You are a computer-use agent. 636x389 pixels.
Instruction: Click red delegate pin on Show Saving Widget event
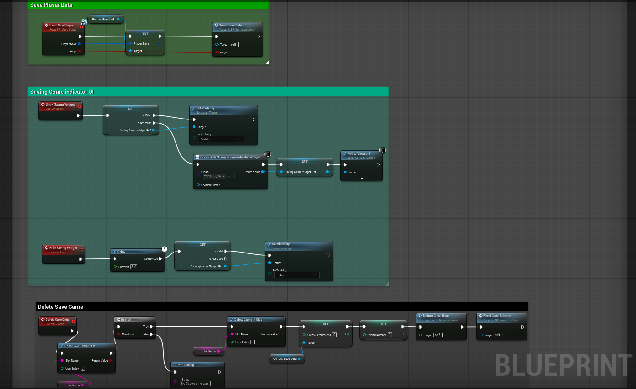click(80, 106)
